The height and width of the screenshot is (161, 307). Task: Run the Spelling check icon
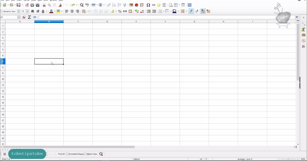87,5
